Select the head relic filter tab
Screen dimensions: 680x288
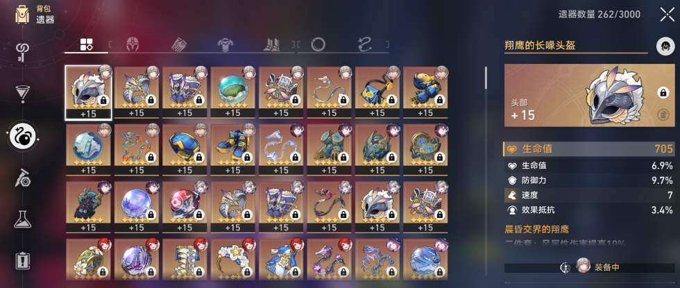133,44
